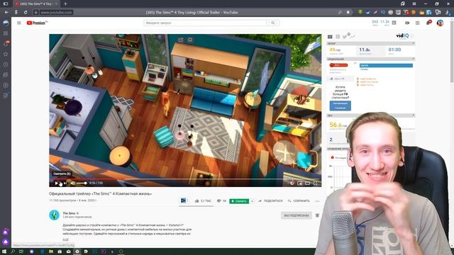The image size is (454, 255).
Task: Mute the video with the speaker icon
Action: coord(72,183)
